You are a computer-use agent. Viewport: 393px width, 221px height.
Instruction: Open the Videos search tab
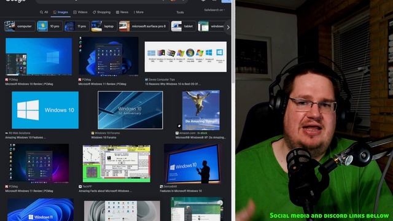click(x=80, y=12)
